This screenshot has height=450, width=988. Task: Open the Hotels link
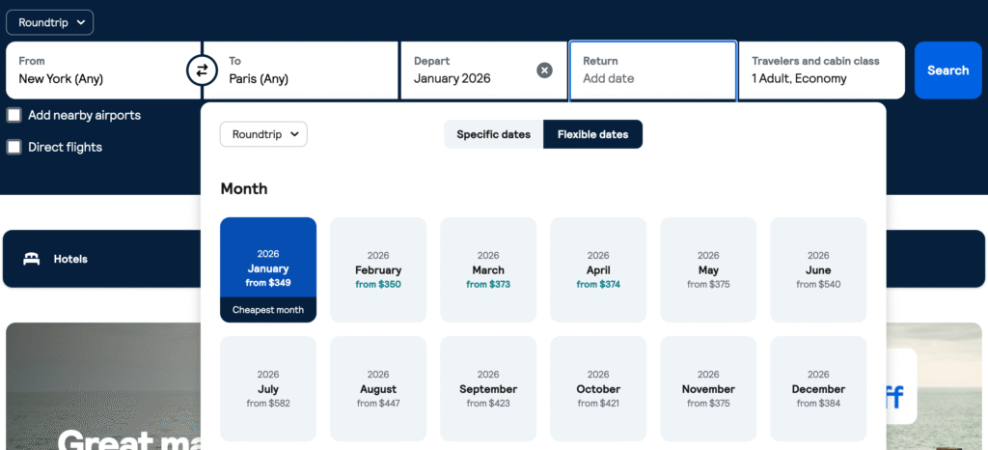(x=70, y=259)
